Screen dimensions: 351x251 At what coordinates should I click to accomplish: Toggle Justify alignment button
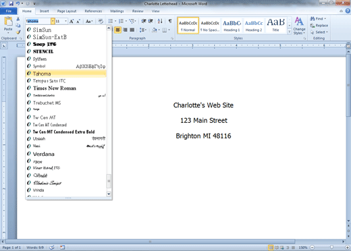(132, 30)
